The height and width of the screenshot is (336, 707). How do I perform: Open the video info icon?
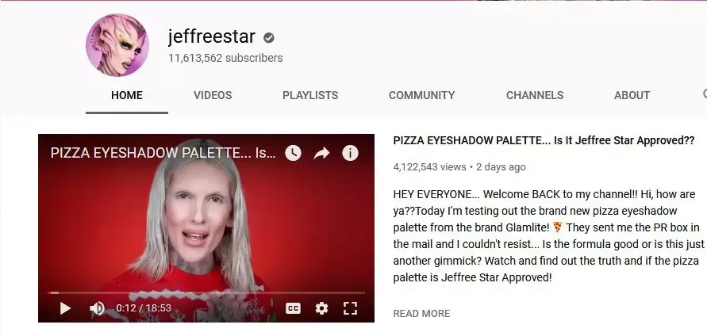coord(350,153)
